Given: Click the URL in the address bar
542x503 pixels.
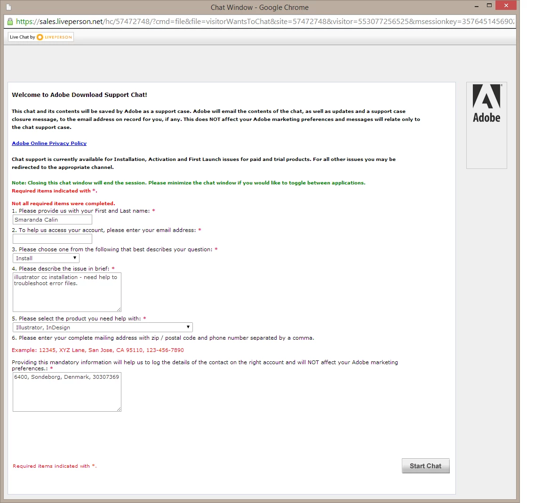Looking at the screenshot, I should [265, 22].
